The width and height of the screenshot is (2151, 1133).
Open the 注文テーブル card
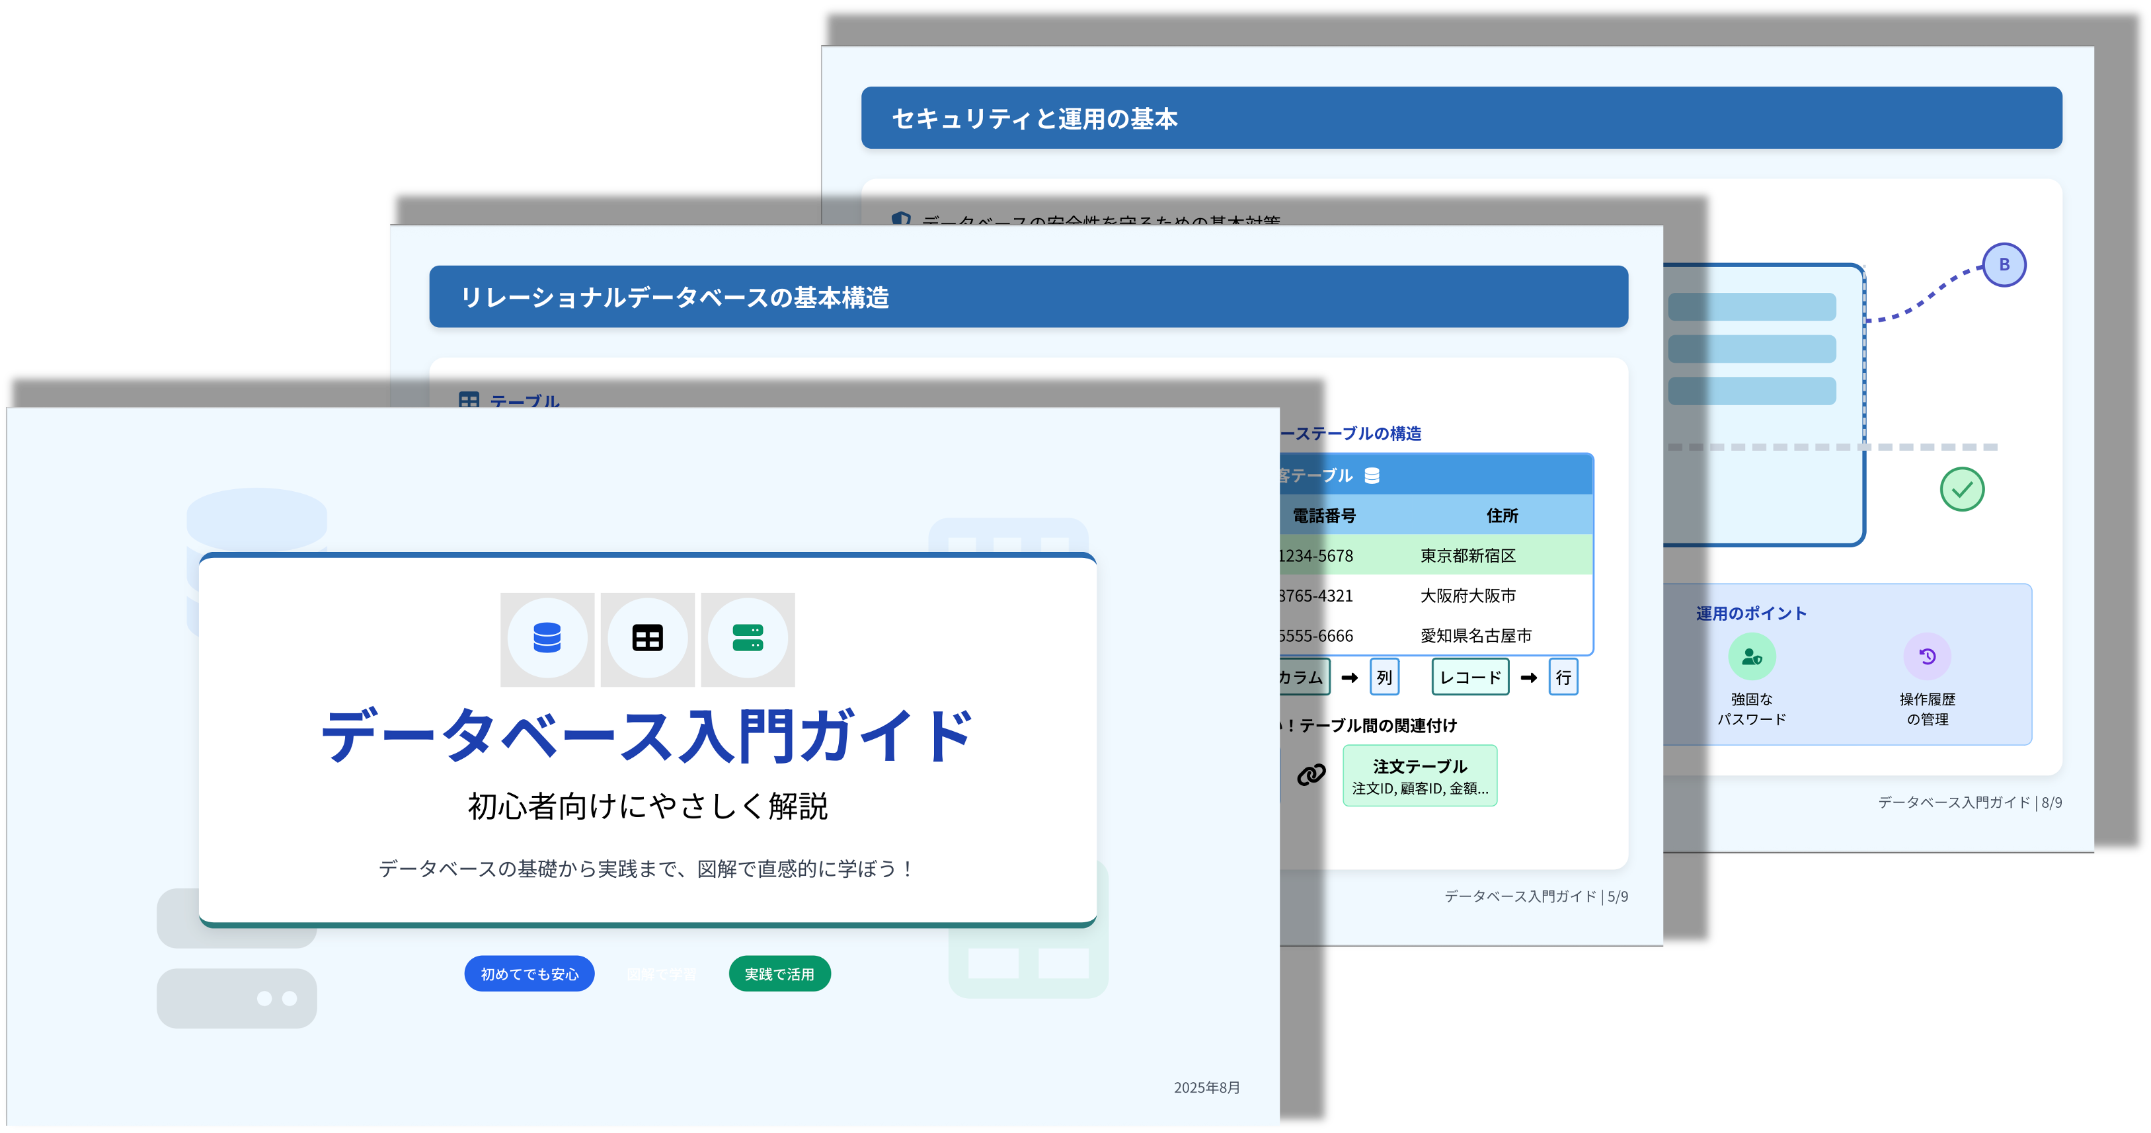(x=1419, y=775)
